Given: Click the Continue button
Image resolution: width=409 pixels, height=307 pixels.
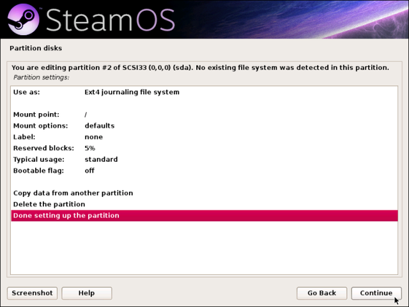Looking at the screenshot, I should [x=376, y=293].
